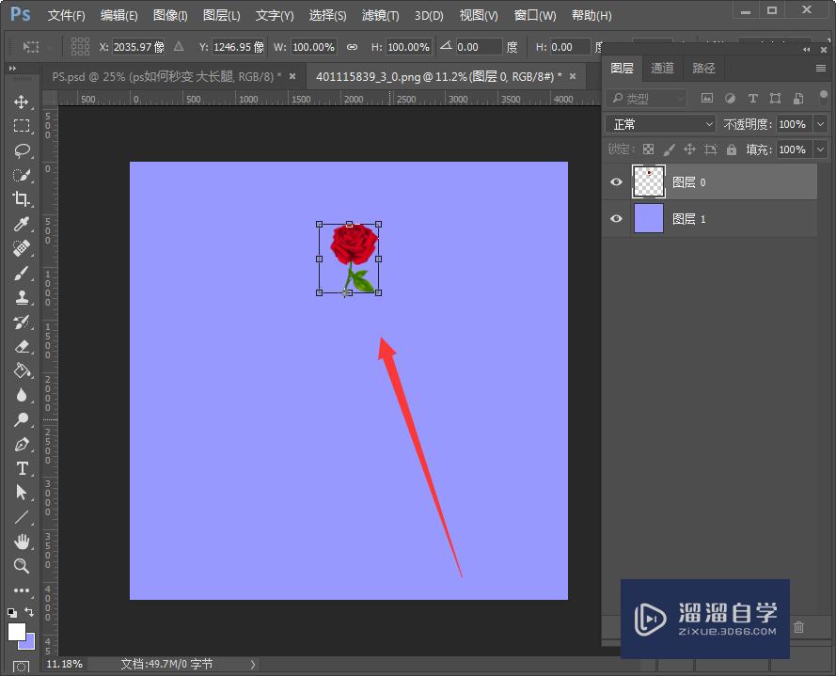Toggle lock artboard nesting icon
Screen dimensions: 836x676
click(x=710, y=149)
